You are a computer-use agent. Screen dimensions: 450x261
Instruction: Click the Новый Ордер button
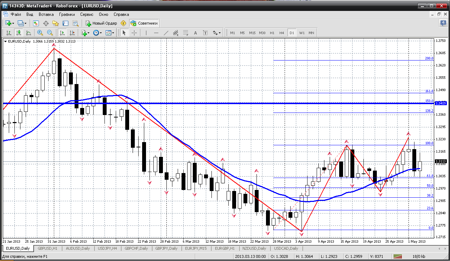click(x=101, y=23)
